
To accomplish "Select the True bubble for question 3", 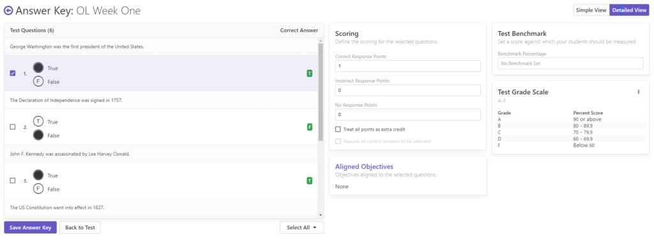I will (x=38, y=176).
